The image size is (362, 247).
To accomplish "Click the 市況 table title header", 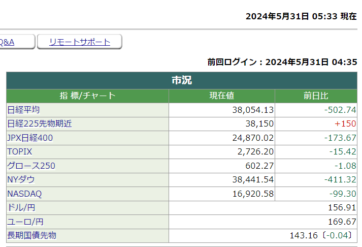I will [182, 80].
